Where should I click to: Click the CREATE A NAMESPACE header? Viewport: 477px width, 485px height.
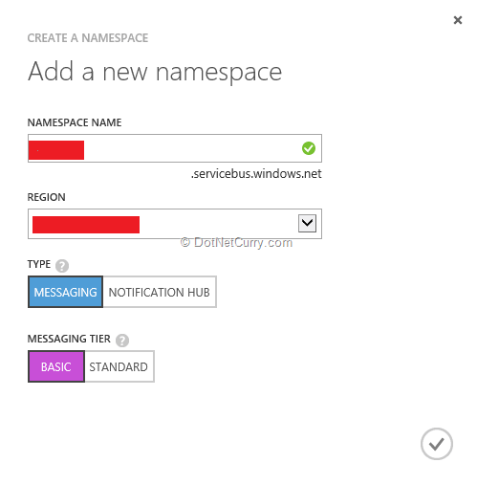click(88, 38)
